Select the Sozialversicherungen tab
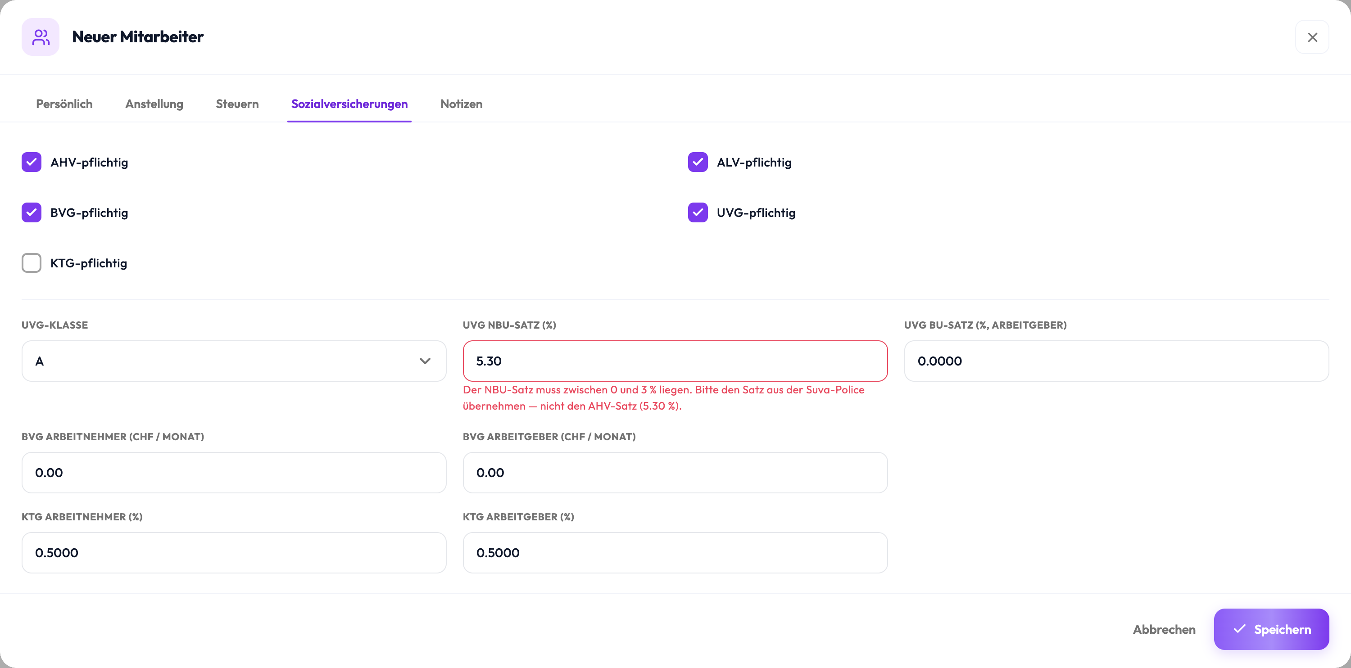Viewport: 1351px width, 668px height. 349,104
